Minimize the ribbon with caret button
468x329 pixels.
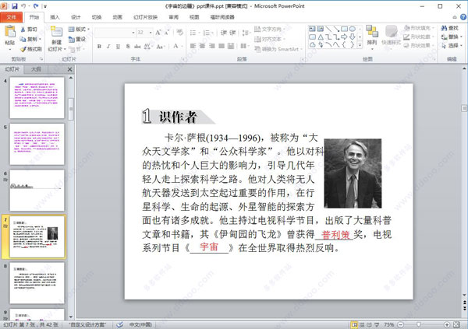(455, 17)
